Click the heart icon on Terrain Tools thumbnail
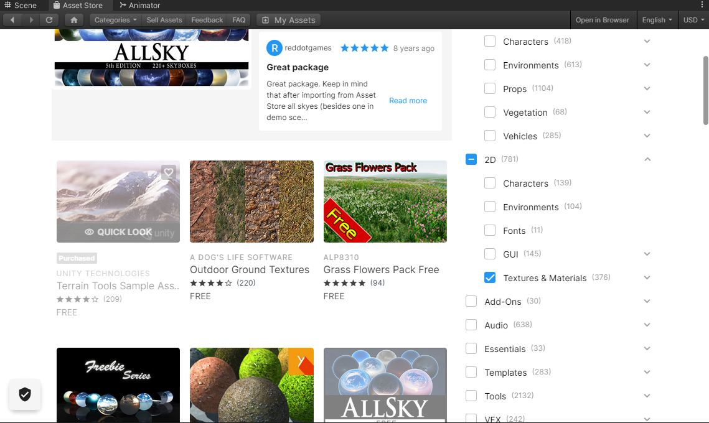Viewport: 709px width, 423px height. pos(169,172)
